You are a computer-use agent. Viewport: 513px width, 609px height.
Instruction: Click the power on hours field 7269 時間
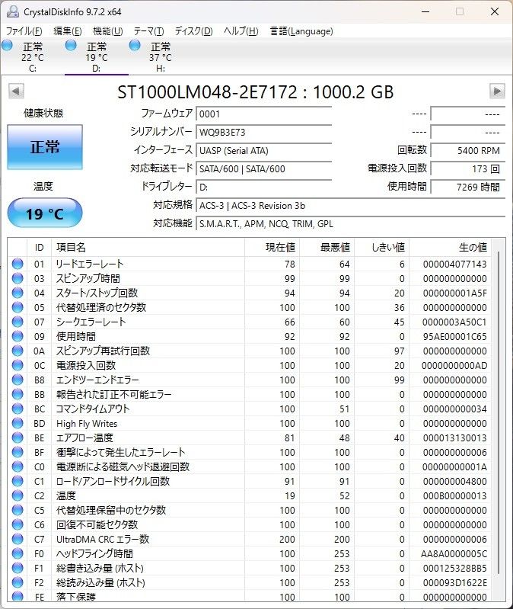[x=467, y=187]
